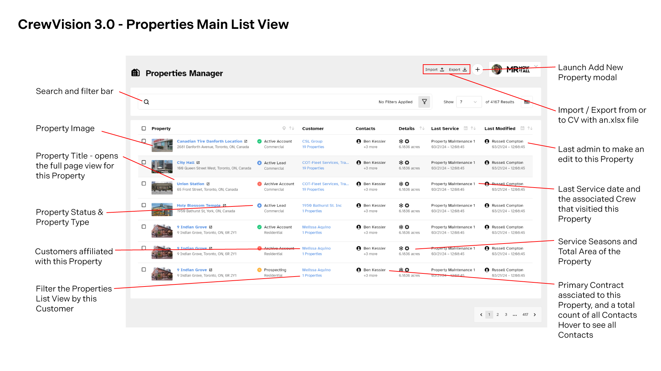The height and width of the screenshot is (371, 661).
Task: Click the location pin icon in Property header
Action: pos(284,128)
